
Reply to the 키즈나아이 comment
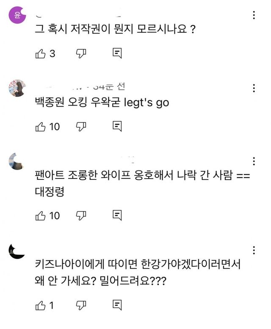[118, 305]
